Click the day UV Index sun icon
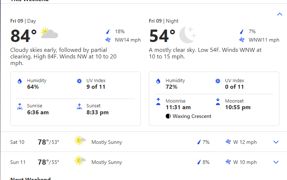287x180 pixels. pyautogui.click(x=79, y=81)
